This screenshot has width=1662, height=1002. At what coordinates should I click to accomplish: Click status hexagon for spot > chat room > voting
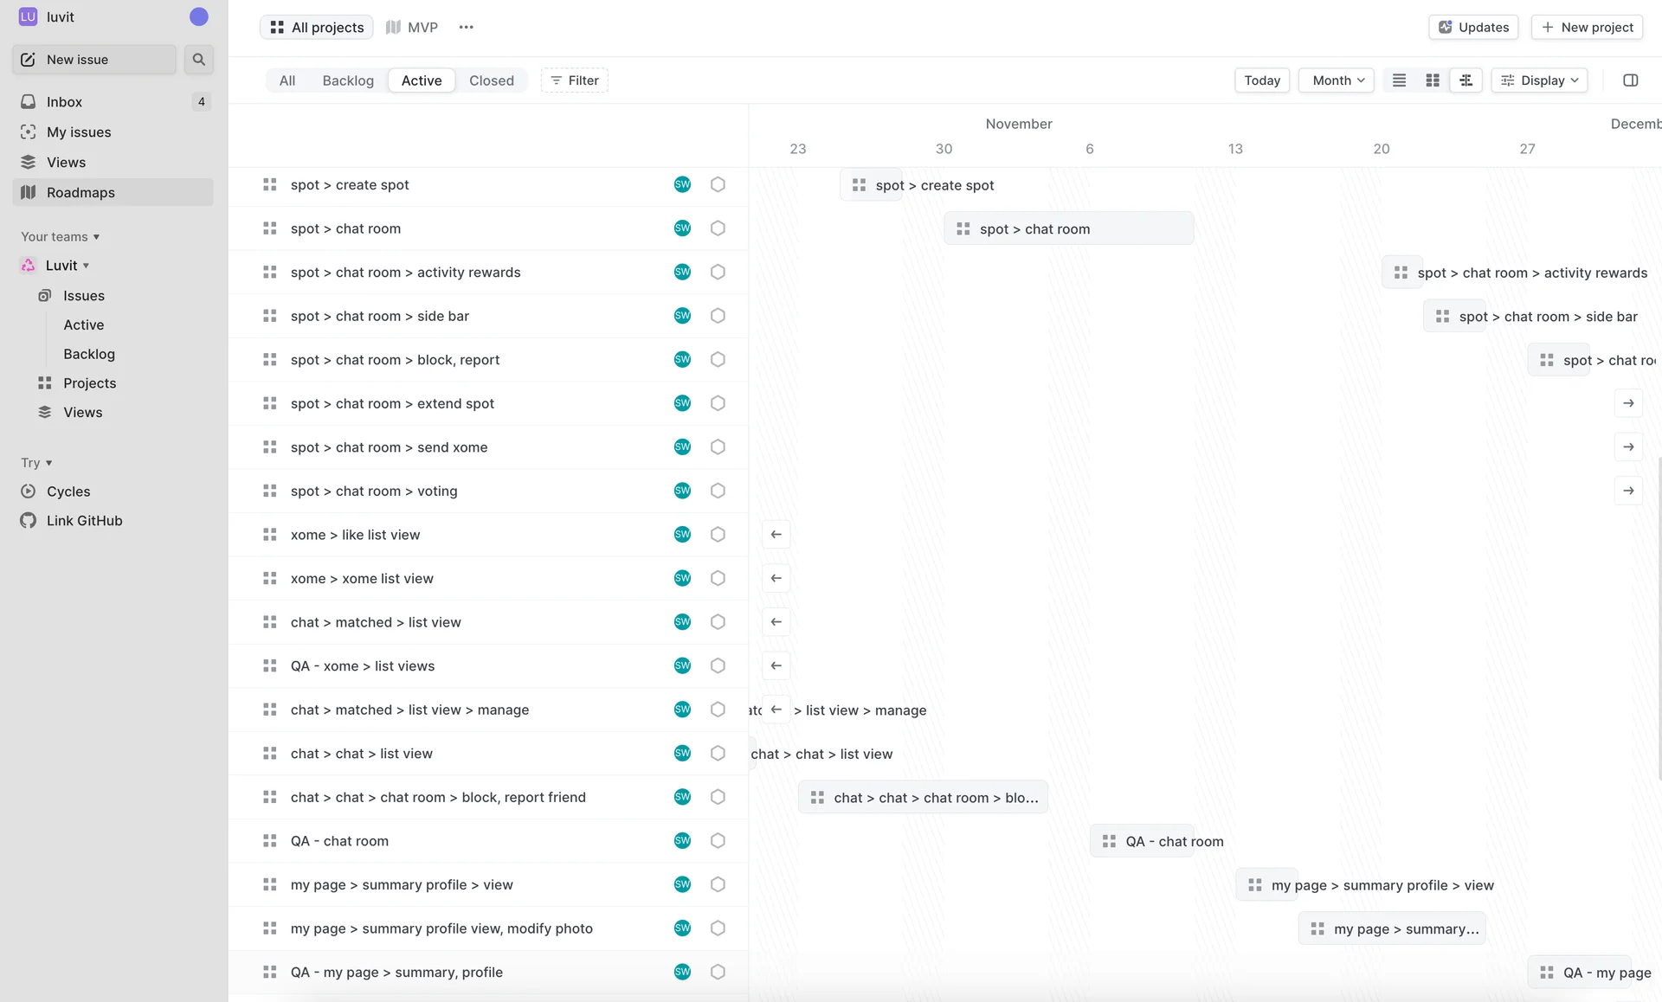[718, 491]
